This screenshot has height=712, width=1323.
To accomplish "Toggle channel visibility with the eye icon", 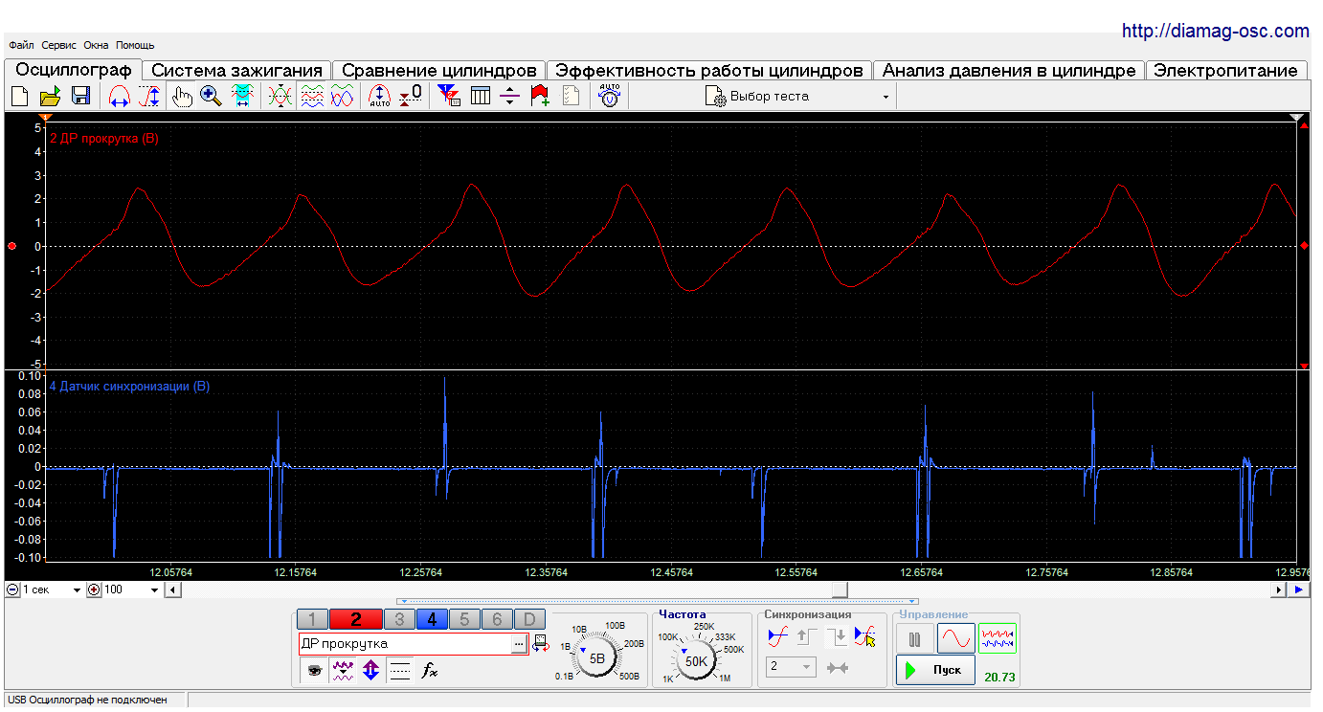I will (314, 671).
